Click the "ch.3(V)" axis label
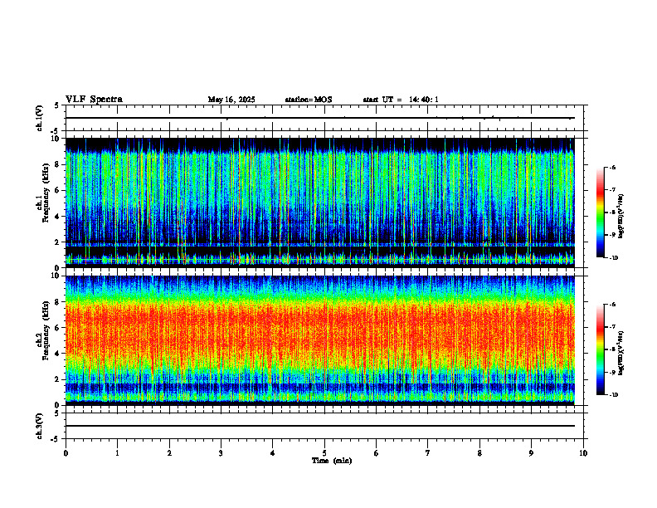This screenshot has height=508, width=657. click(40, 426)
